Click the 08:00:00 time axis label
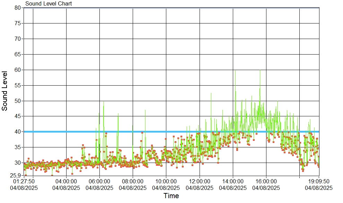343x203 pixels. (133, 181)
